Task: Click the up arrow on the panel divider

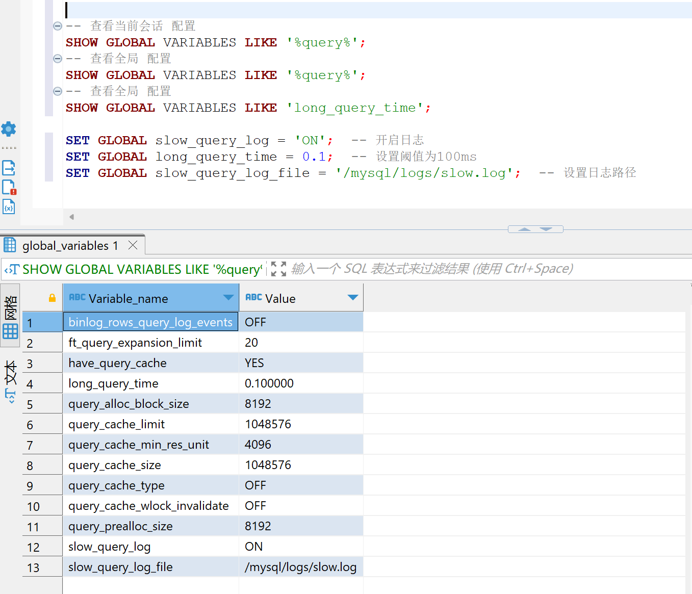Action: coord(524,229)
